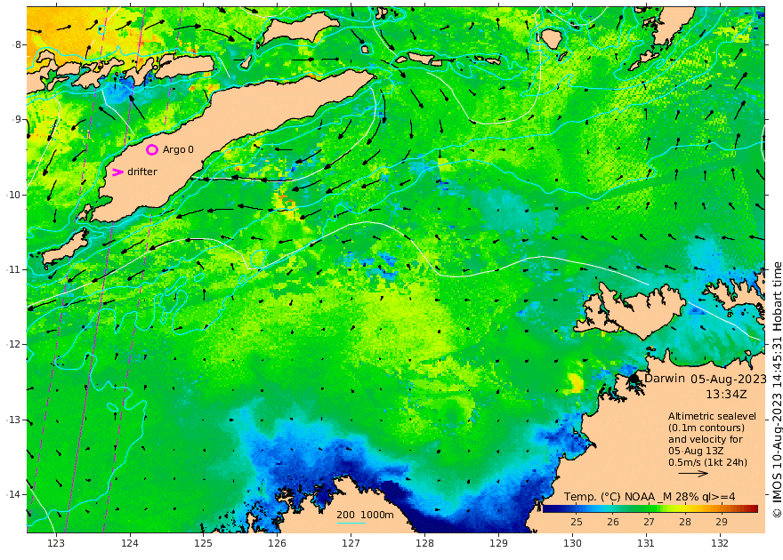Click the '200 1000m' depth label
The height and width of the screenshot is (560, 783).
coord(365,515)
